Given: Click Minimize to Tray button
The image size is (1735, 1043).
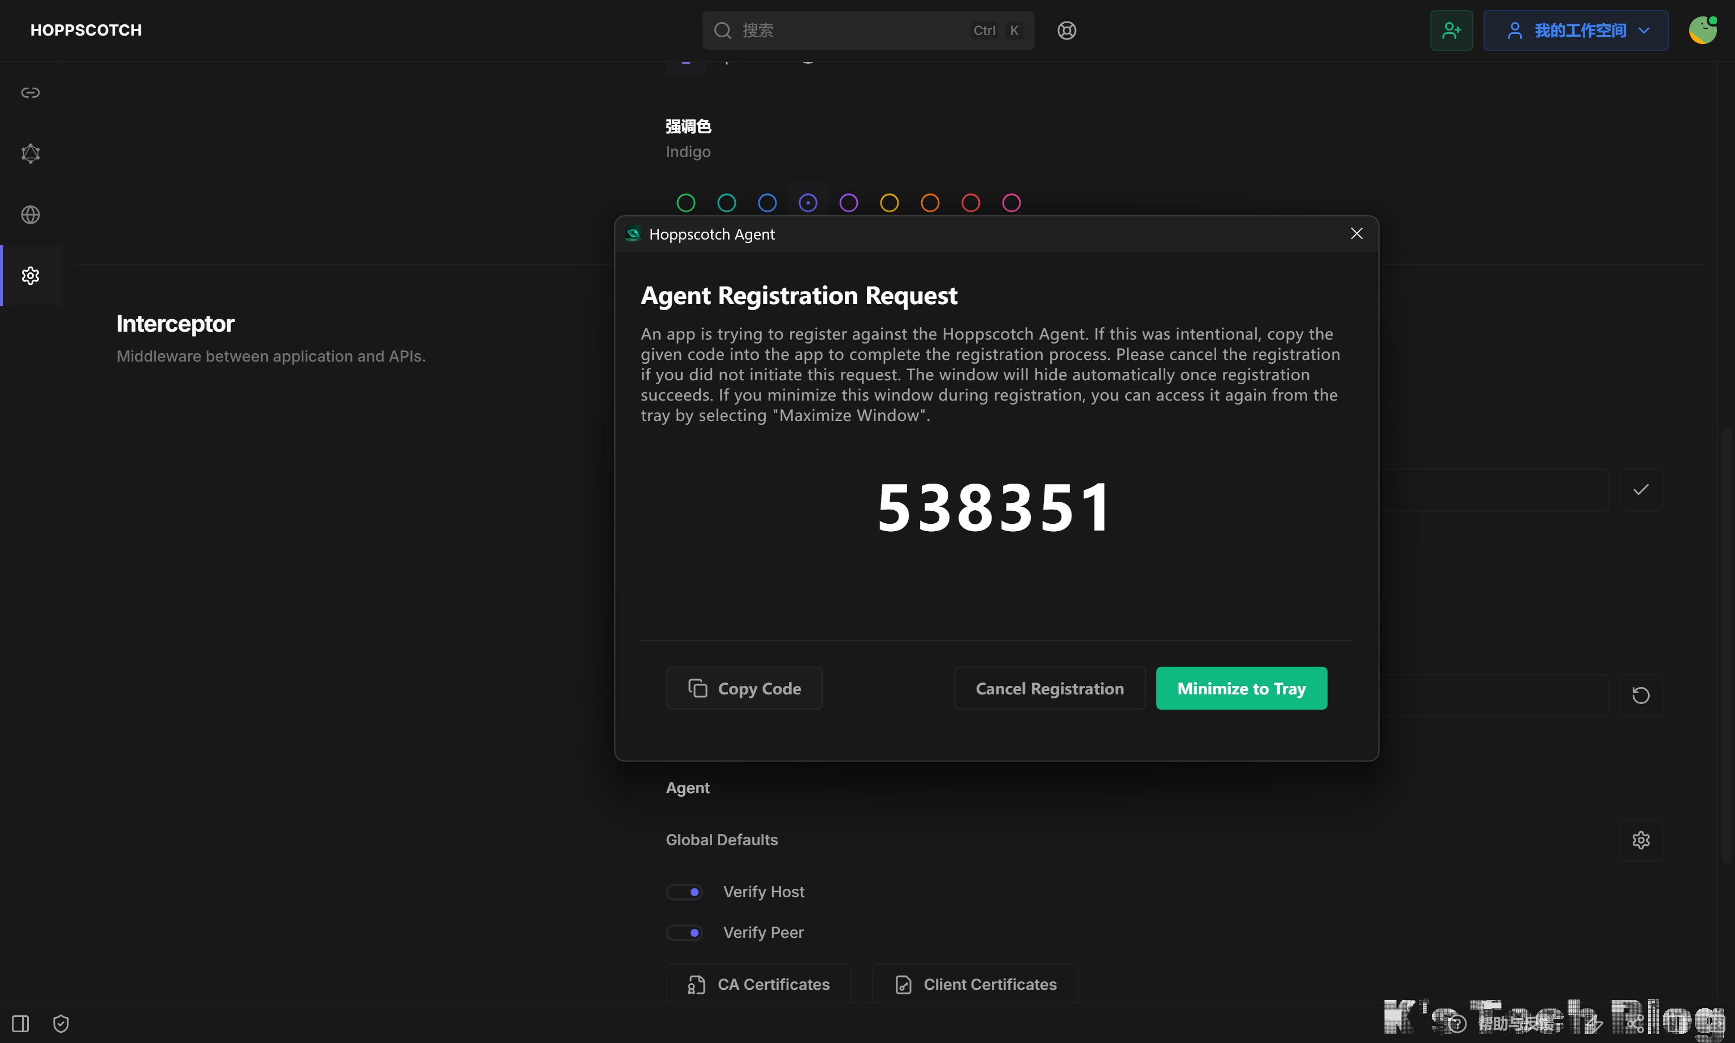Looking at the screenshot, I should coord(1241,688).
